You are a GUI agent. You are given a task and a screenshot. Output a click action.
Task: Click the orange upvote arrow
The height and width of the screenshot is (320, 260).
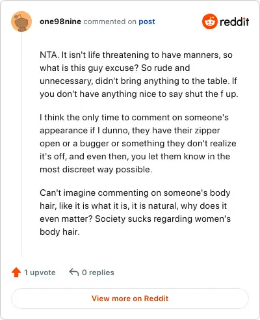(16, 273)
